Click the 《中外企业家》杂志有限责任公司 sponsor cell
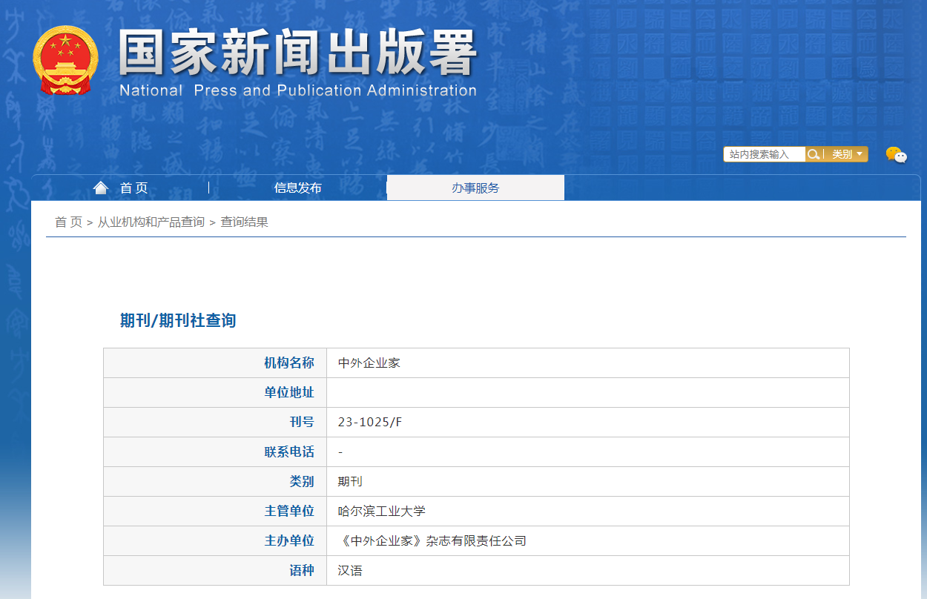Viewport: 927px width, 599px height. click(432, 541)
